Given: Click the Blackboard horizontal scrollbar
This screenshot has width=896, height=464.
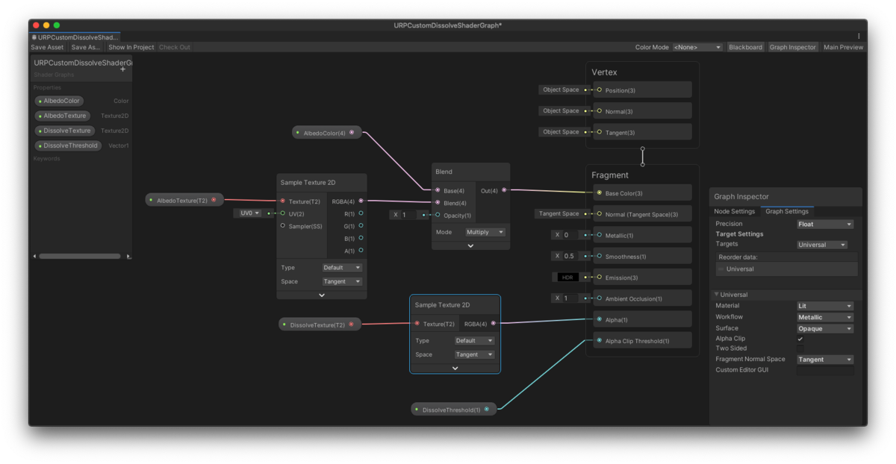Looking at the screenshot, I should [80, 256].
